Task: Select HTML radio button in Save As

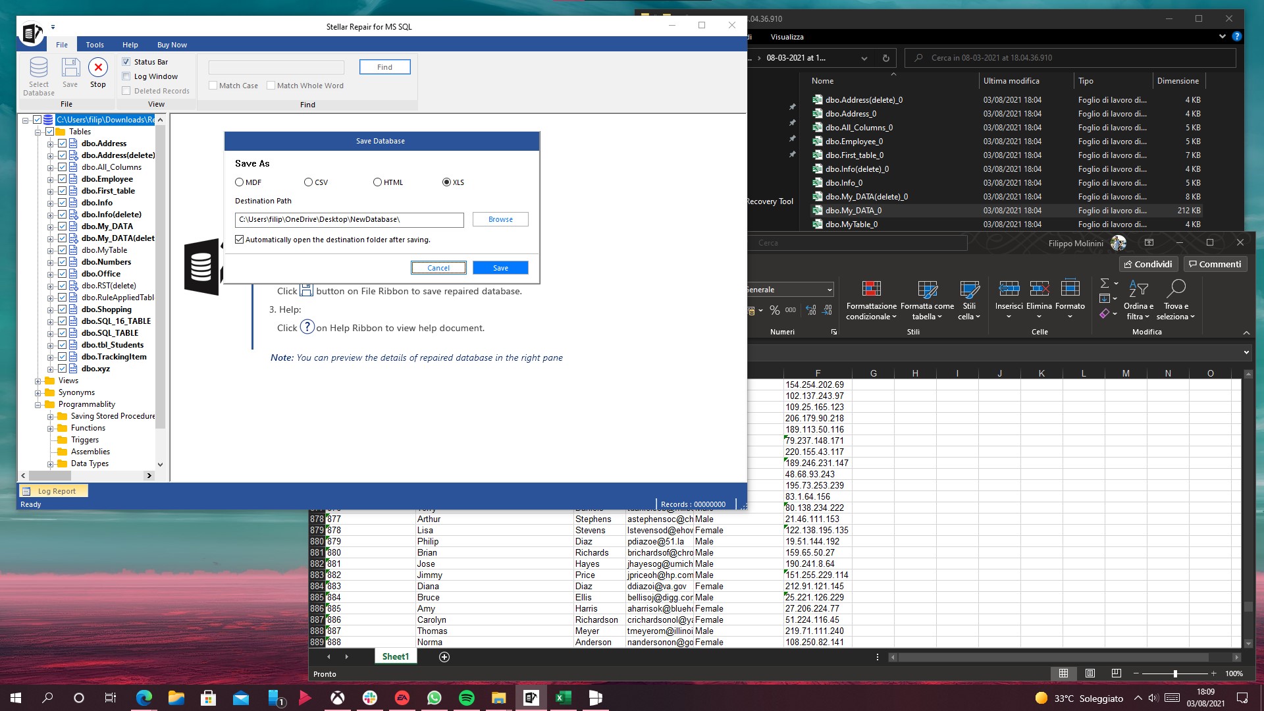Action: coord(377,182)
